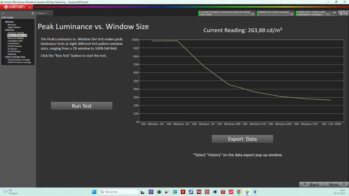Switch to the History 1 tab
Screen dimensions: 349x196
[42, 14]
